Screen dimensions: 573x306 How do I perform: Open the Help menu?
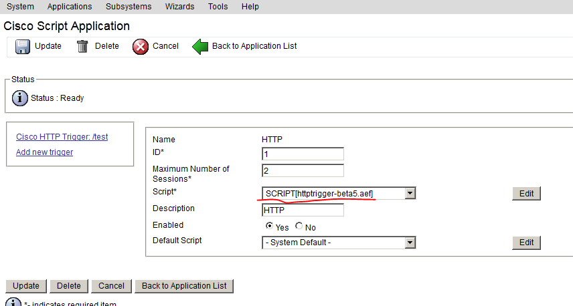click(x=250, y=7)
